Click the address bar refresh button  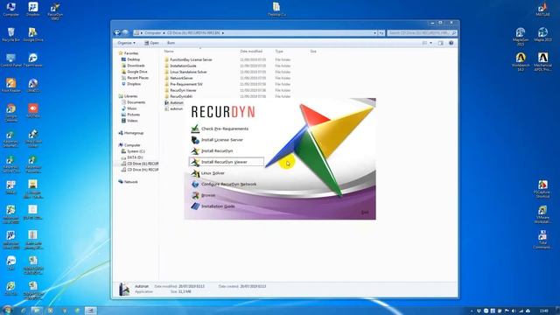click(381, 33)
